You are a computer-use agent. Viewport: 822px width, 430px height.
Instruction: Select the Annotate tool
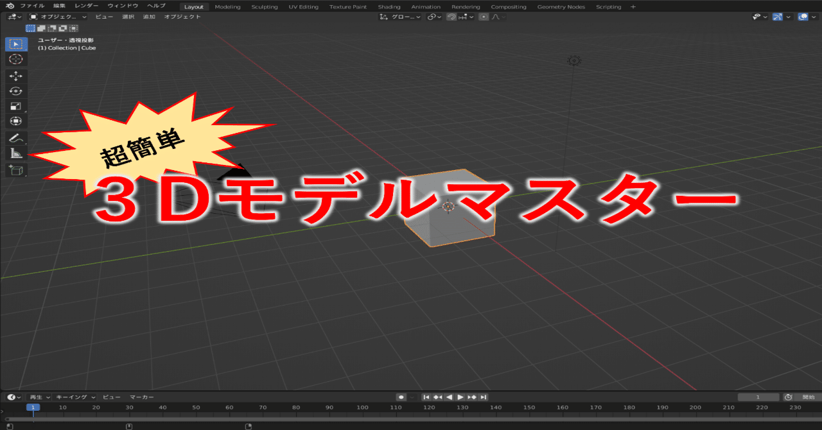click(x=15, y=137)
